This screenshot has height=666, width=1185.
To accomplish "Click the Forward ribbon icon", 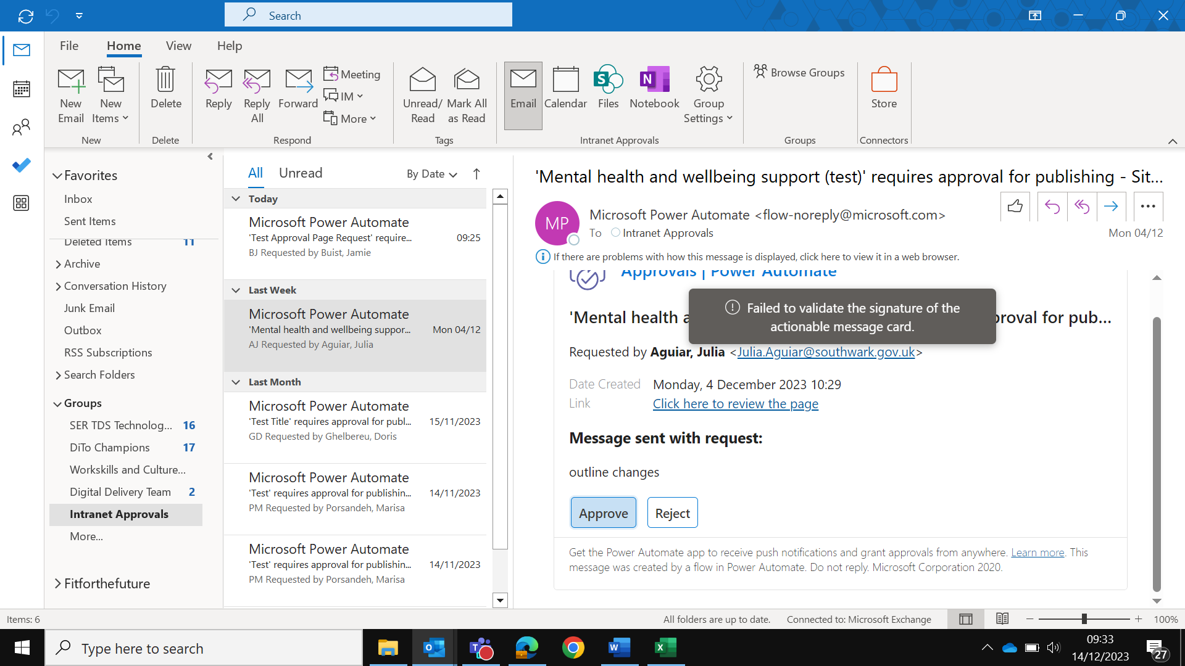I will 299,80.
